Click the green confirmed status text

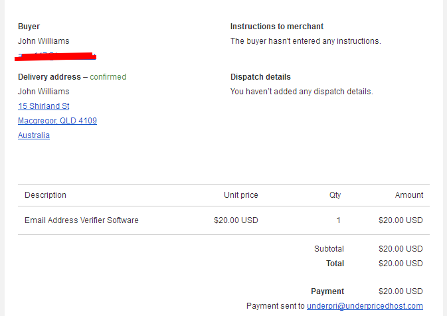pyautogui.click(x=108, y=77)
